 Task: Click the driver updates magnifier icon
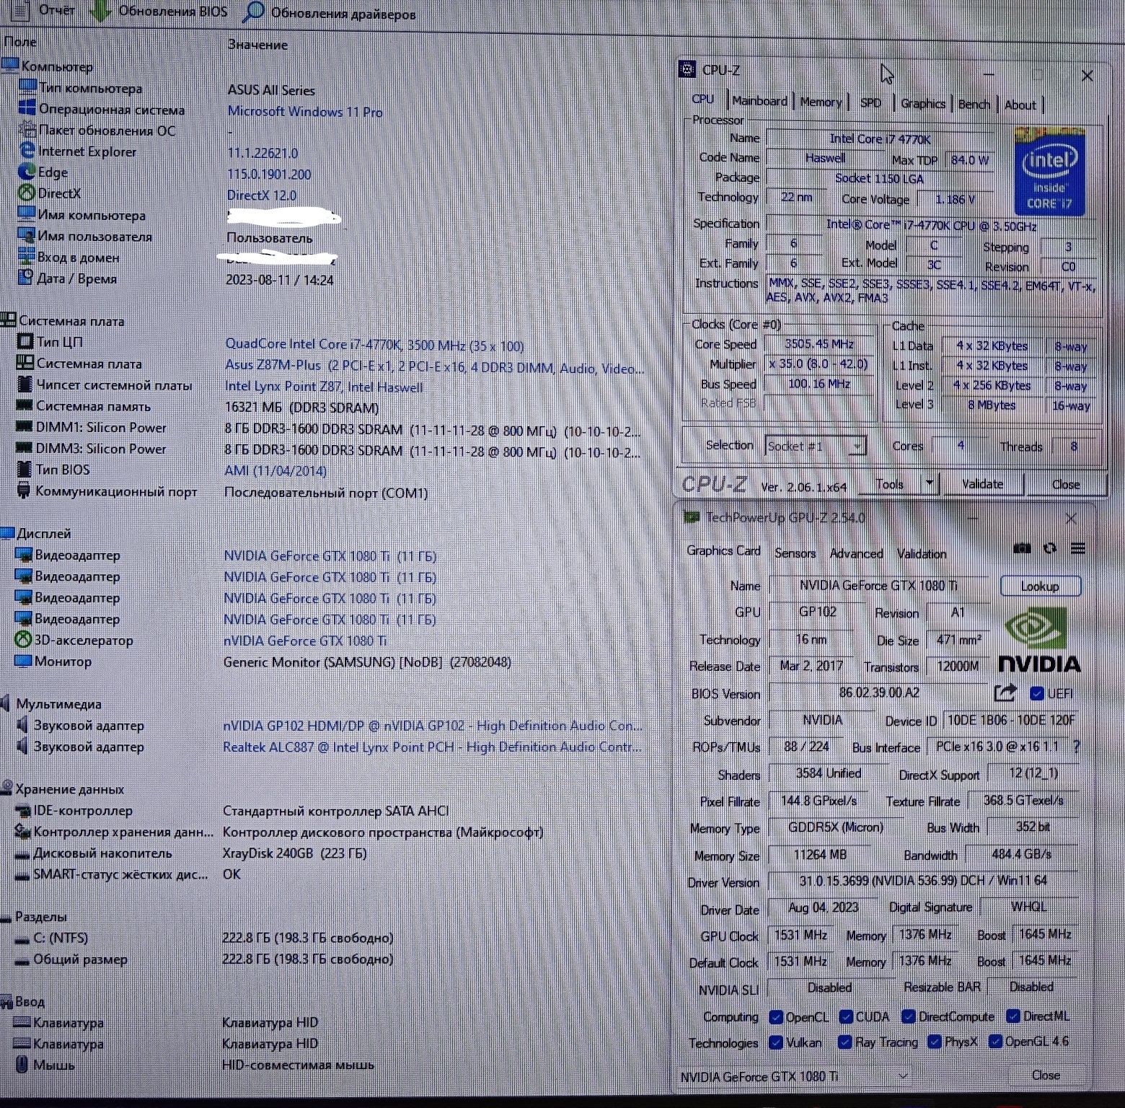coord(253,11)
